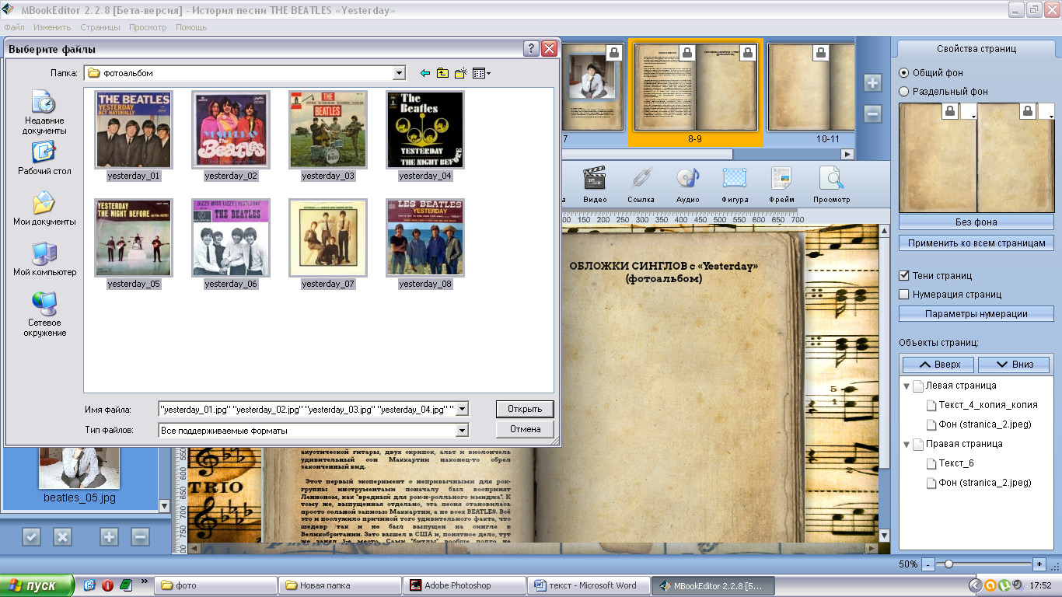Collapse Левая страница tree node
This screenshot has height=597, width=1062.
click(x=907, y=386)
